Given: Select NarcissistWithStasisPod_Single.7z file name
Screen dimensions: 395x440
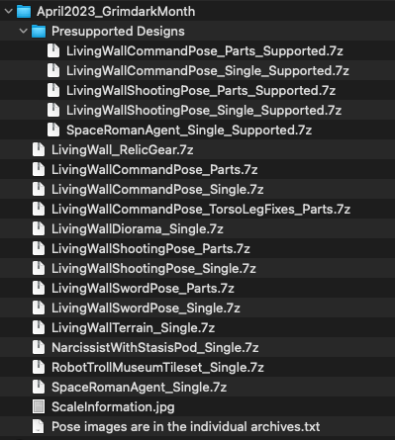Looking at the screenshot, I should (155, 348).
